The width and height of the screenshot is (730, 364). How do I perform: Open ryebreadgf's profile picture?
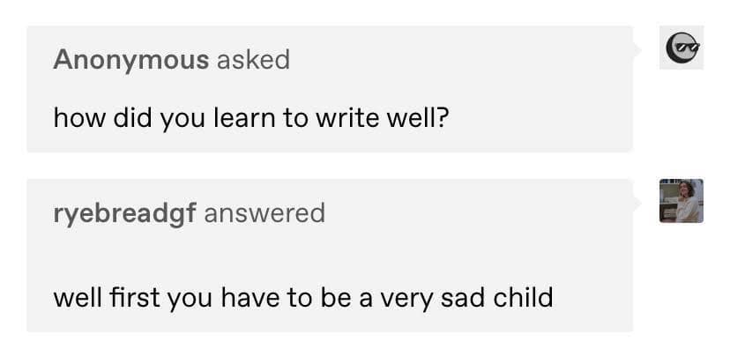coord(682,201)
